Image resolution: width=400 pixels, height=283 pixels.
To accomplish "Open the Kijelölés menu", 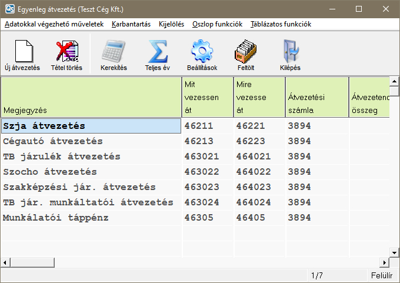I will coord(171,24).
